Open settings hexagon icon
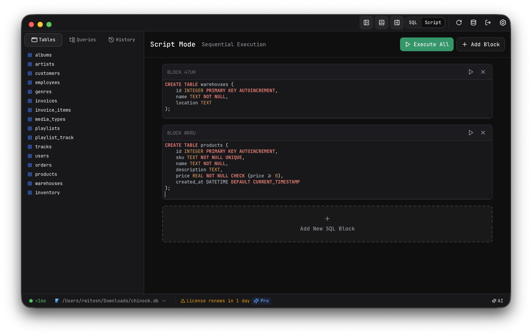This screenshot has height=336, width=532. (503, 23)
